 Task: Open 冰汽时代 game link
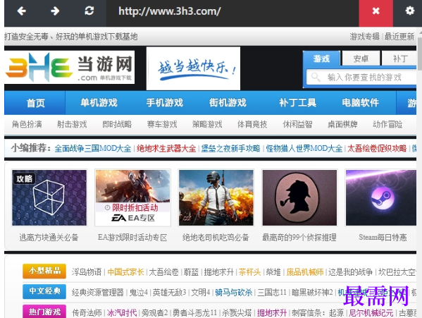pos(122,313)
